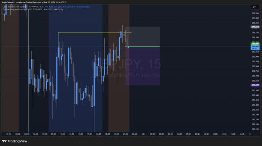Click the 211,300 price scale label
This screenshot has width=262, height=146.
[255, 18]
